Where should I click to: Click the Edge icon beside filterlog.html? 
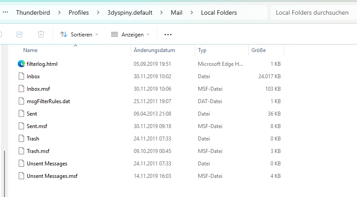[21, 64]
